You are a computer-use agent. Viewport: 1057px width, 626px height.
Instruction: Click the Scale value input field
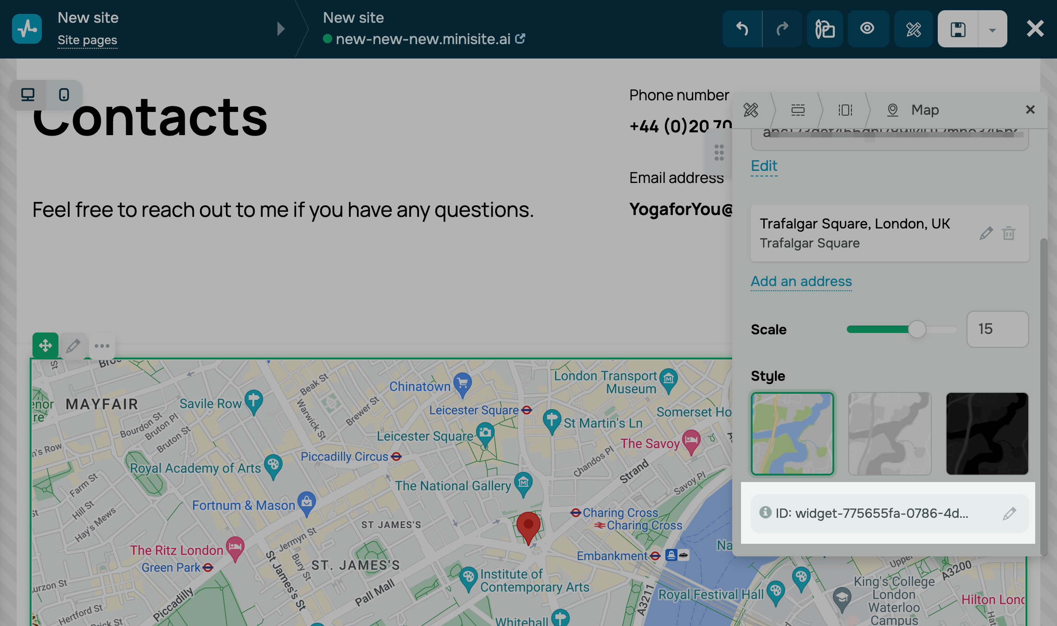click(997, 329)
